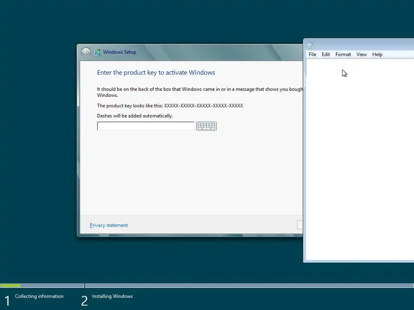Click the green setup progress bar

coord(11,285)
